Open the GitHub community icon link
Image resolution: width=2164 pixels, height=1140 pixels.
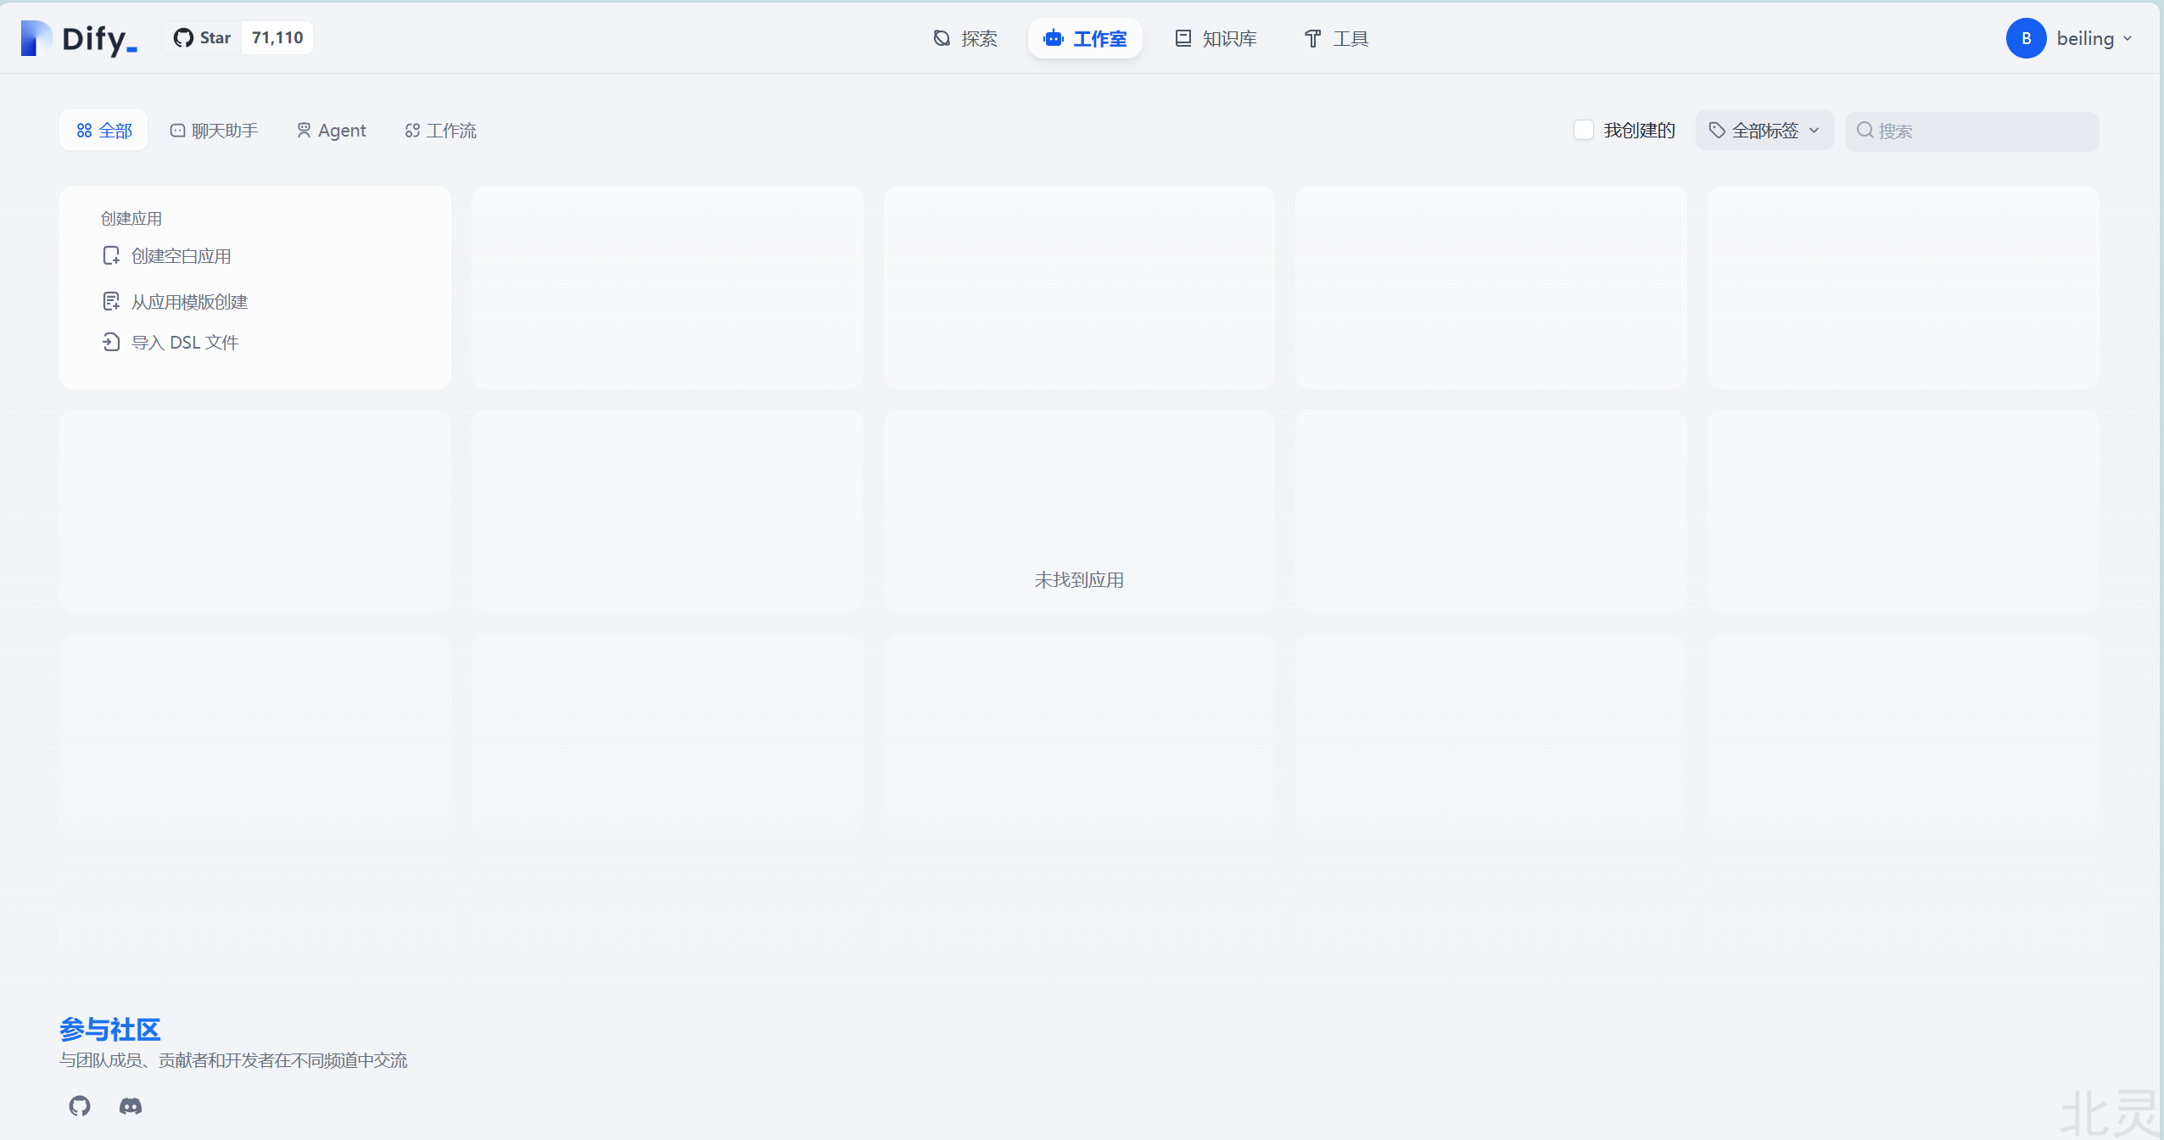coord(80,1105)
